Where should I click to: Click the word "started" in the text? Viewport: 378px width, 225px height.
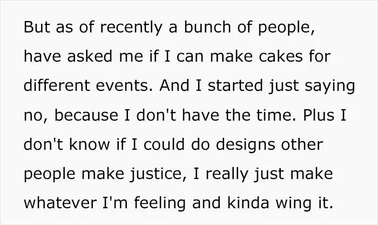(235, 85)
